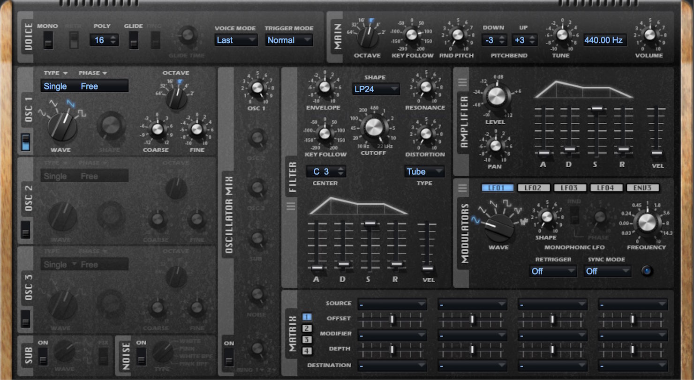Enable the OSC 2 power switch
This screenshot has height=380, width=694.
[x=26, y=230]
